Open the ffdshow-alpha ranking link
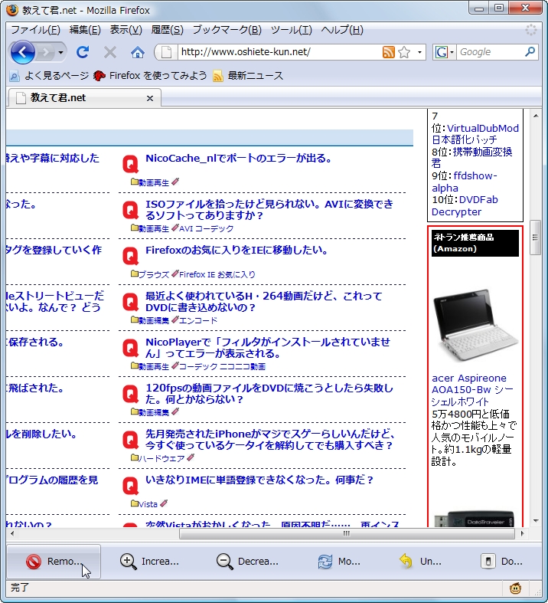The width and height of the screenshot is (548, 603). [x=465, y=182]
